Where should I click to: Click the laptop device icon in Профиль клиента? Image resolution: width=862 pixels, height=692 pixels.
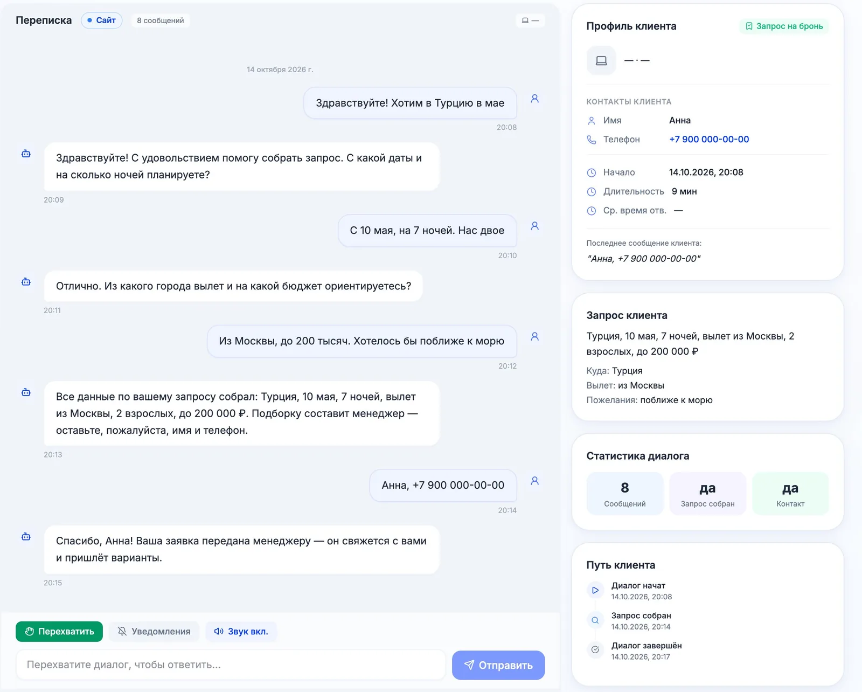point(601,60)
